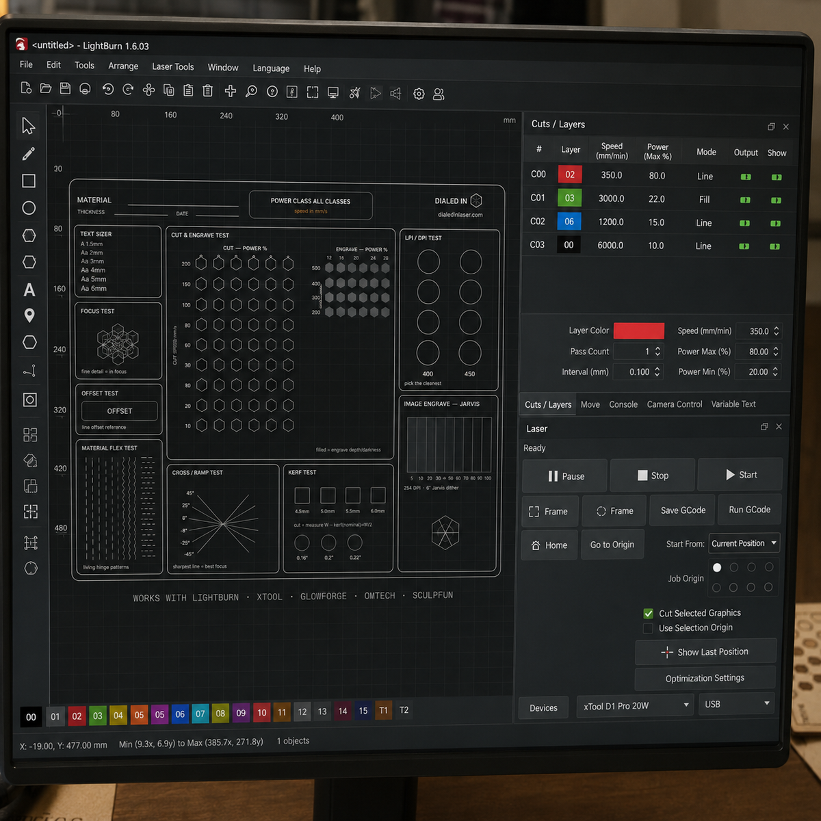Toggle Output for layer C00

point(746,177)
